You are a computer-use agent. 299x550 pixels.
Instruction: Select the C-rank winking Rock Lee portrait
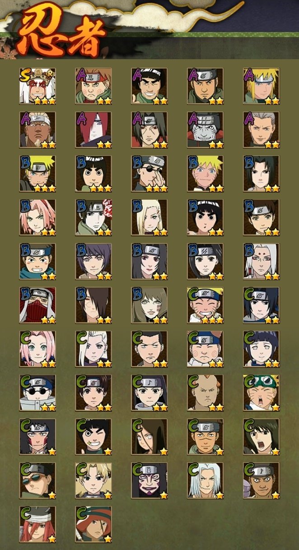[x=93, y=437]
